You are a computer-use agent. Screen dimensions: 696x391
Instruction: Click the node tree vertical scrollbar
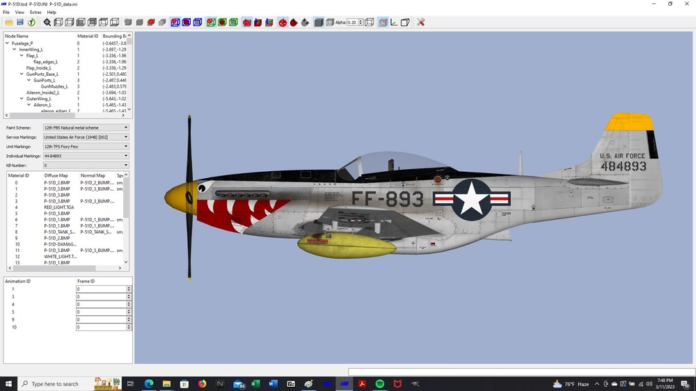(129, 73)
